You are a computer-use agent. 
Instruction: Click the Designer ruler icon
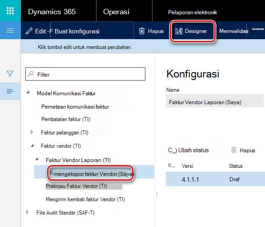click(x=179, y=31)
